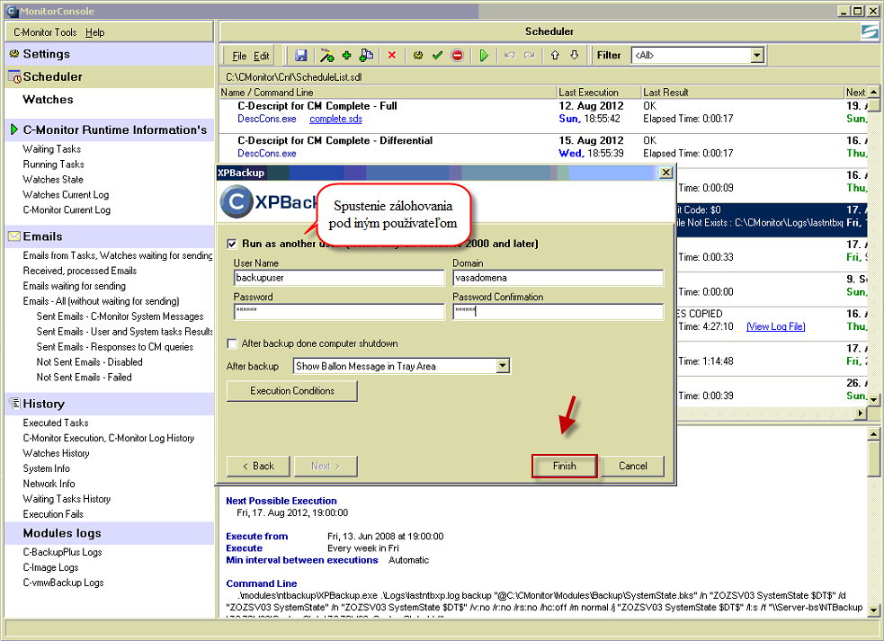Image resolution: width=884 pixels, height=641 pixels.
Task: Click the Scheduler clock icon in sidebar
Action: pos(14,76)
